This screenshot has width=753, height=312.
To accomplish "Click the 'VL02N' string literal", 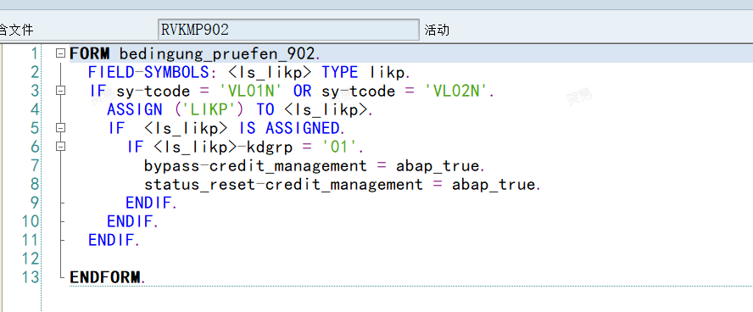I will click(x=457, y=91).
